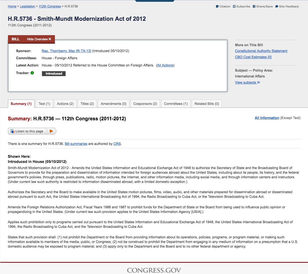The height and width of the screenshot is (274, 308).
Task: Open CBO Cost Estimates link
Action: pyautogui.click(x=253, y=57)
